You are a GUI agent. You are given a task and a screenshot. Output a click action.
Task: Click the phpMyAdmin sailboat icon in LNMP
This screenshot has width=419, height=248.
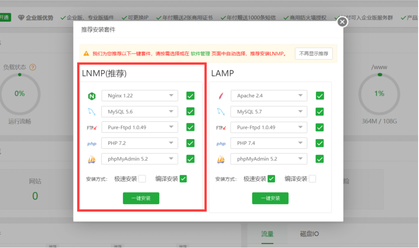coord(92,159)
